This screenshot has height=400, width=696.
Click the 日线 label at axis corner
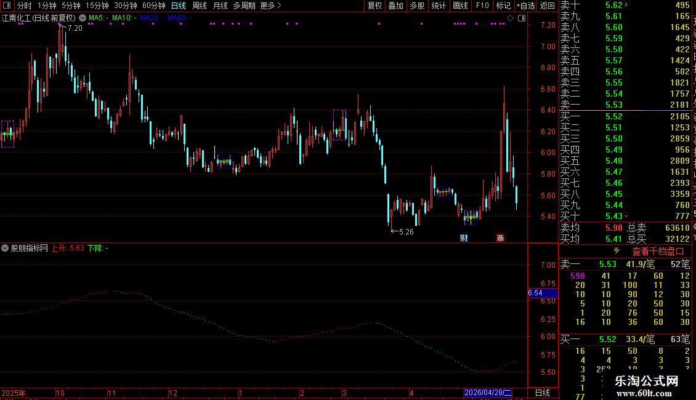543,393
